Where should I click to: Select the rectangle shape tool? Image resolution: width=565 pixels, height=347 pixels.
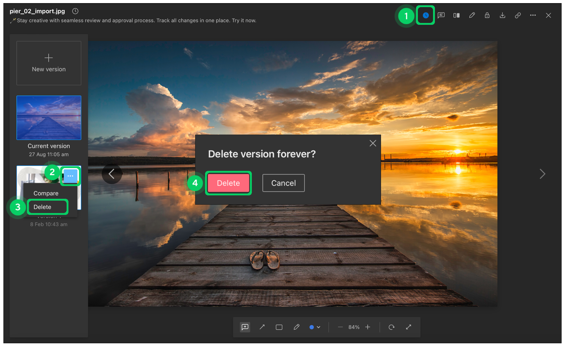(279, 327)
